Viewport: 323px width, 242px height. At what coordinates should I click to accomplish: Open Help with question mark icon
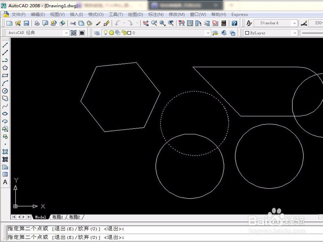[234, 23]
